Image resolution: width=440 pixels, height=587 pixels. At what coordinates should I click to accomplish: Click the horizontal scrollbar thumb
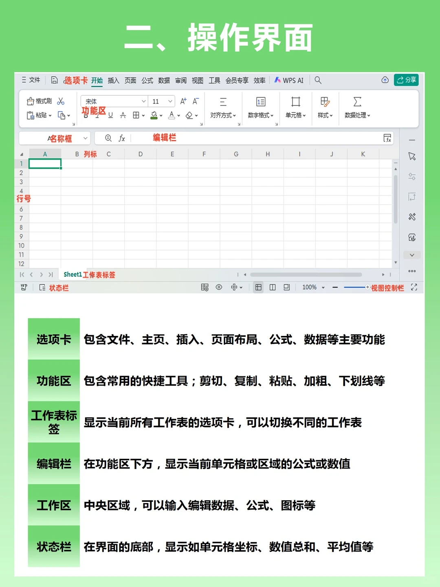coord(306,275)
